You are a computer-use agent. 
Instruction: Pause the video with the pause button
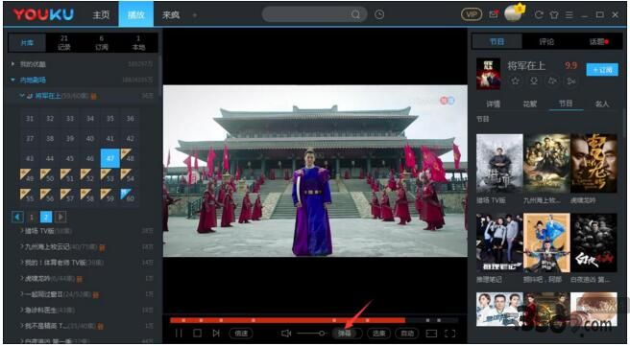coord(179,334)
